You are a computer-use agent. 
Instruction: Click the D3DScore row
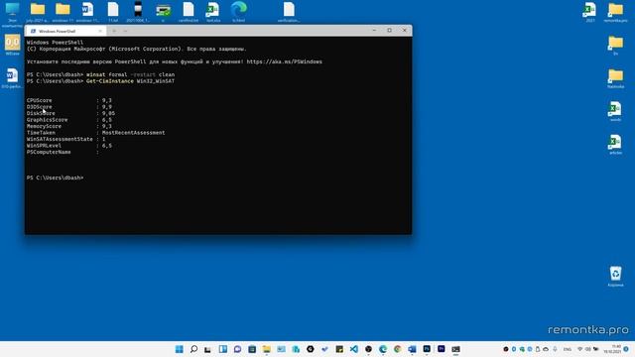[68, 107]
